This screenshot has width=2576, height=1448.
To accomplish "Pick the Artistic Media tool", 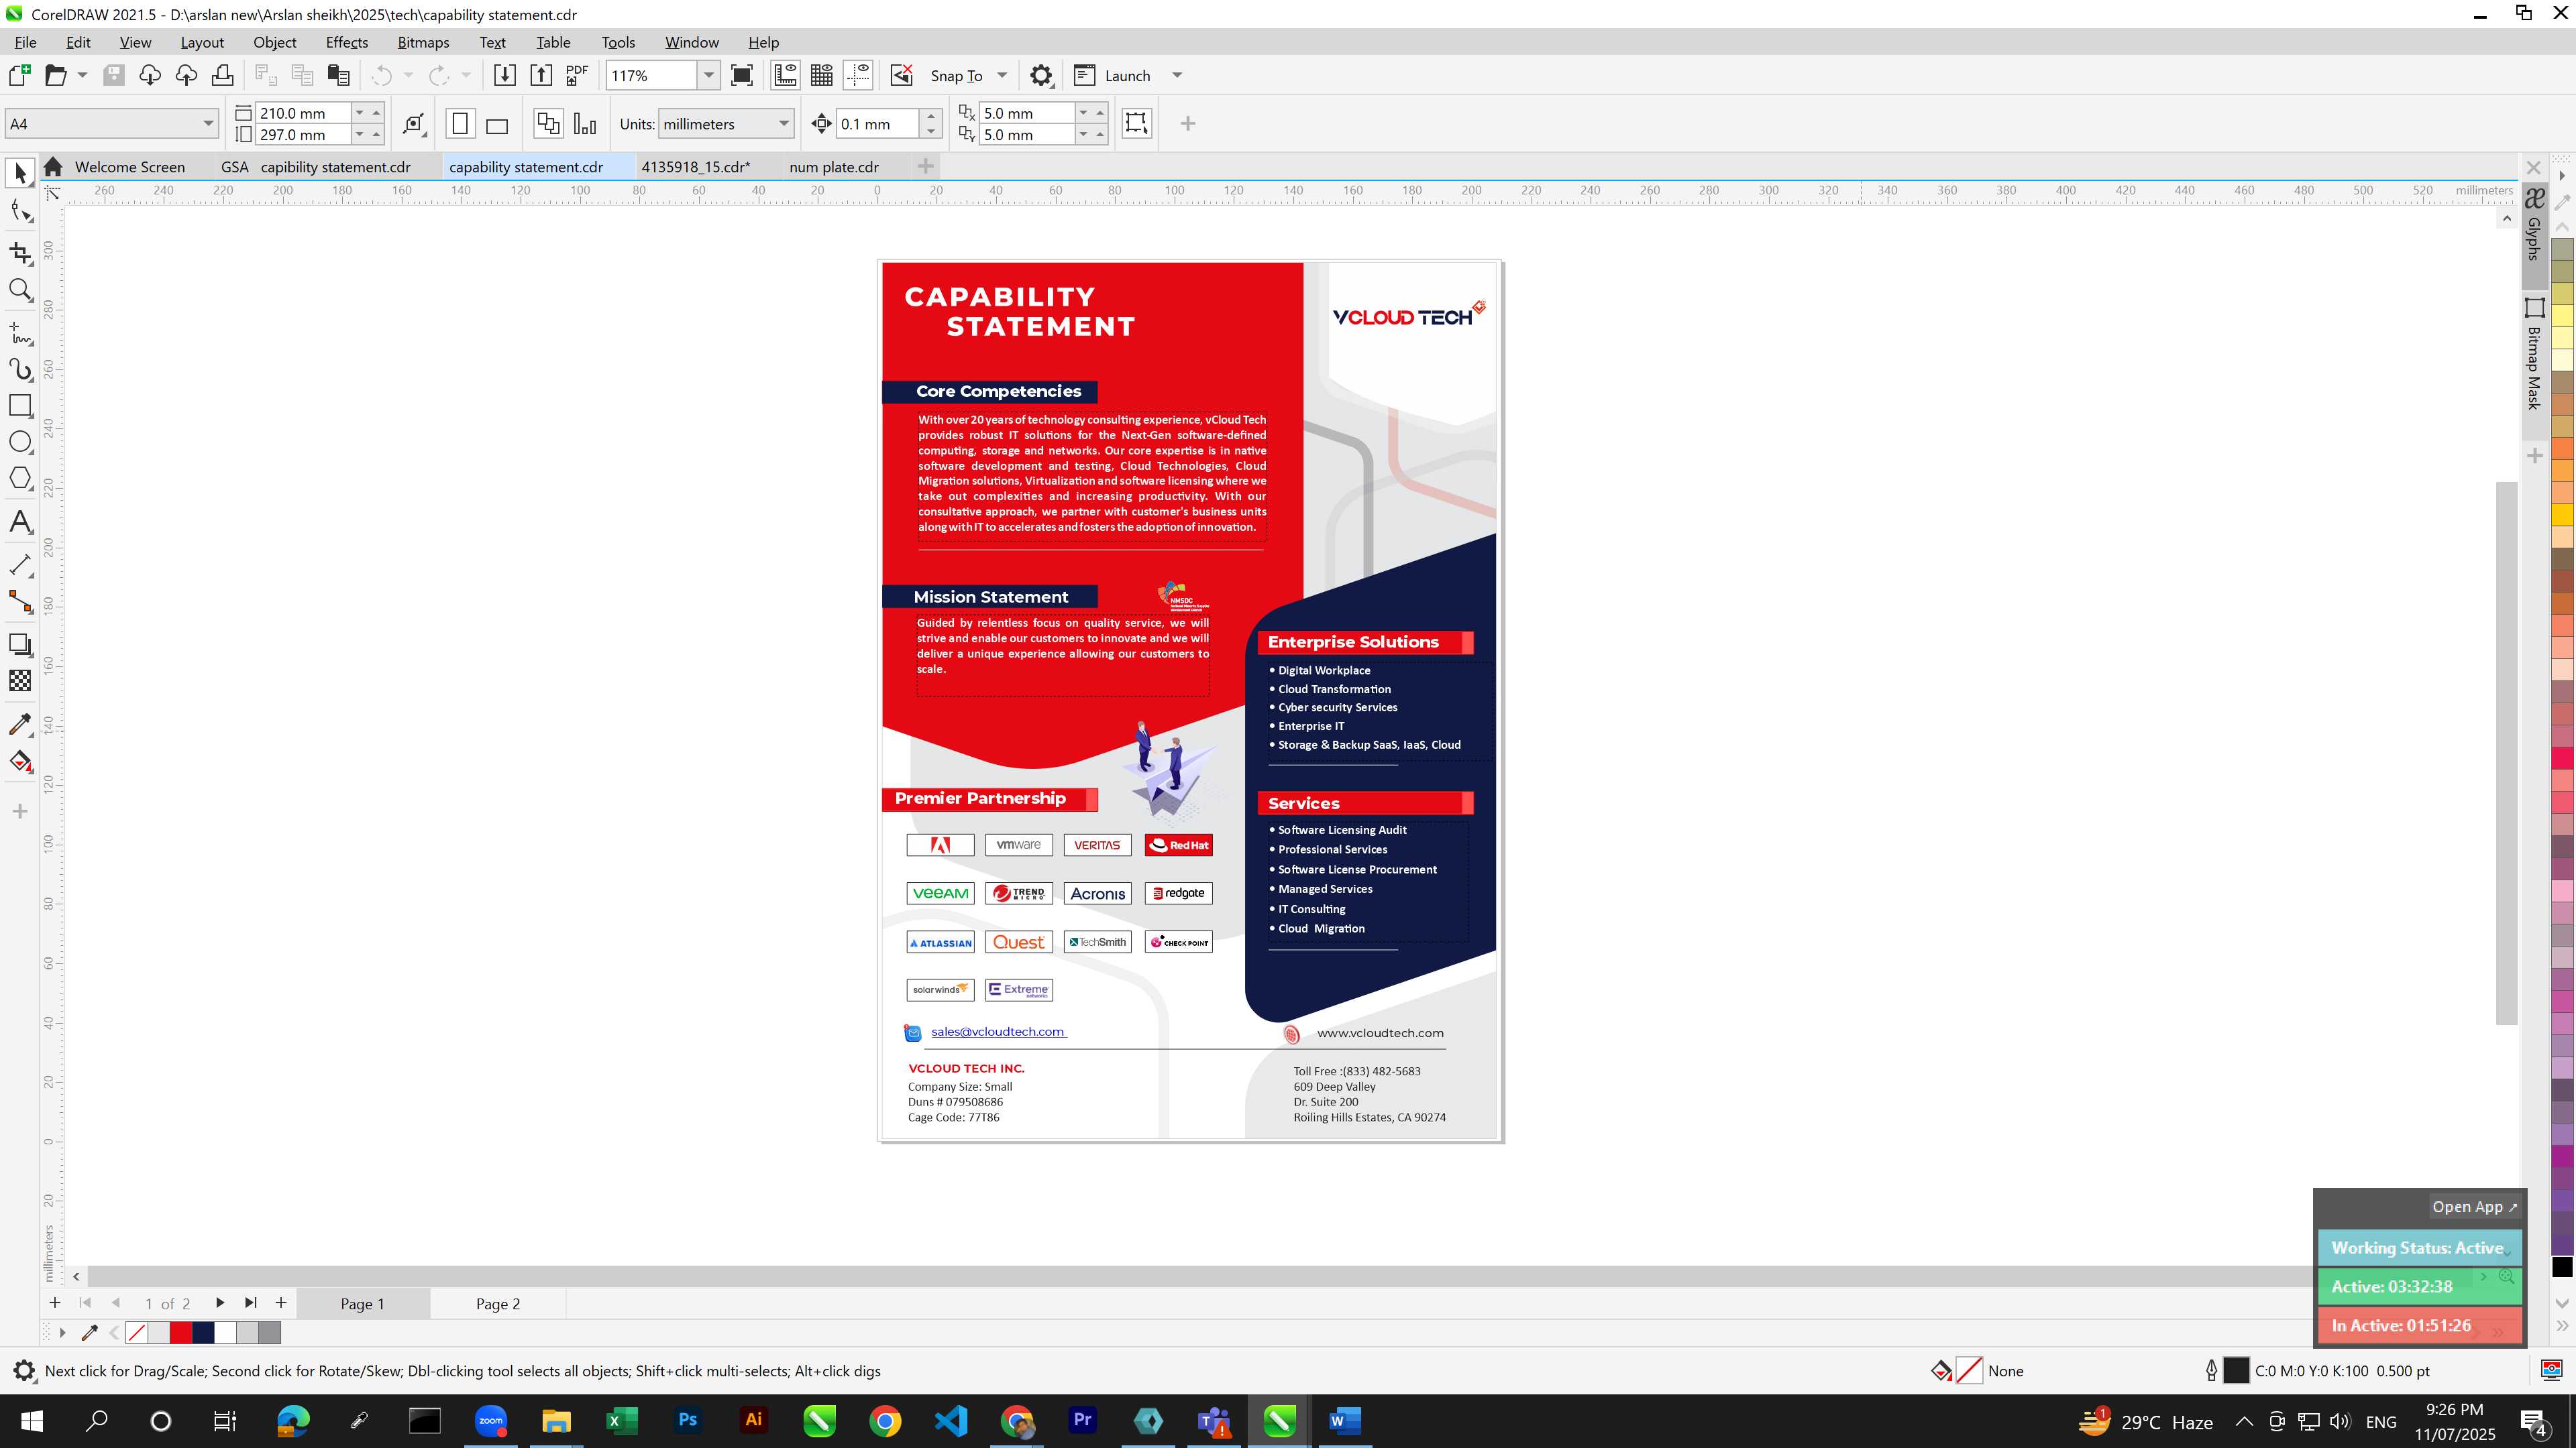I will 20,370.
